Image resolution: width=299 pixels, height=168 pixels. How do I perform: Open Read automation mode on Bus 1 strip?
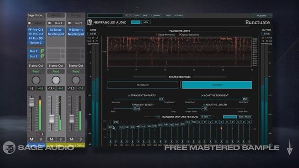56,71
